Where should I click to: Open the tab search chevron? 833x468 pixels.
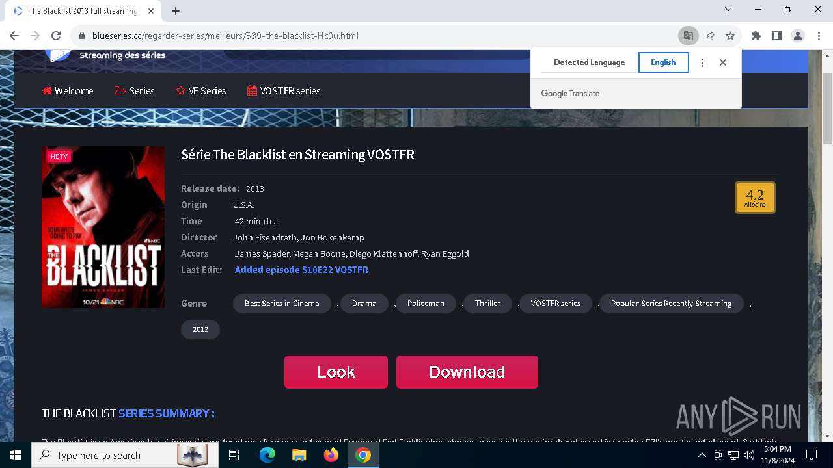pos(728,9)
